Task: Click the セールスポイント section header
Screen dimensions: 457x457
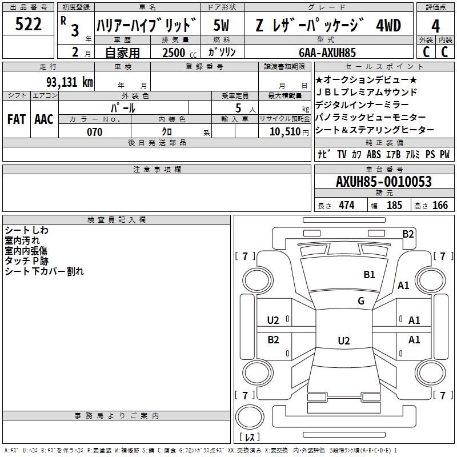Action: (384, 66)
